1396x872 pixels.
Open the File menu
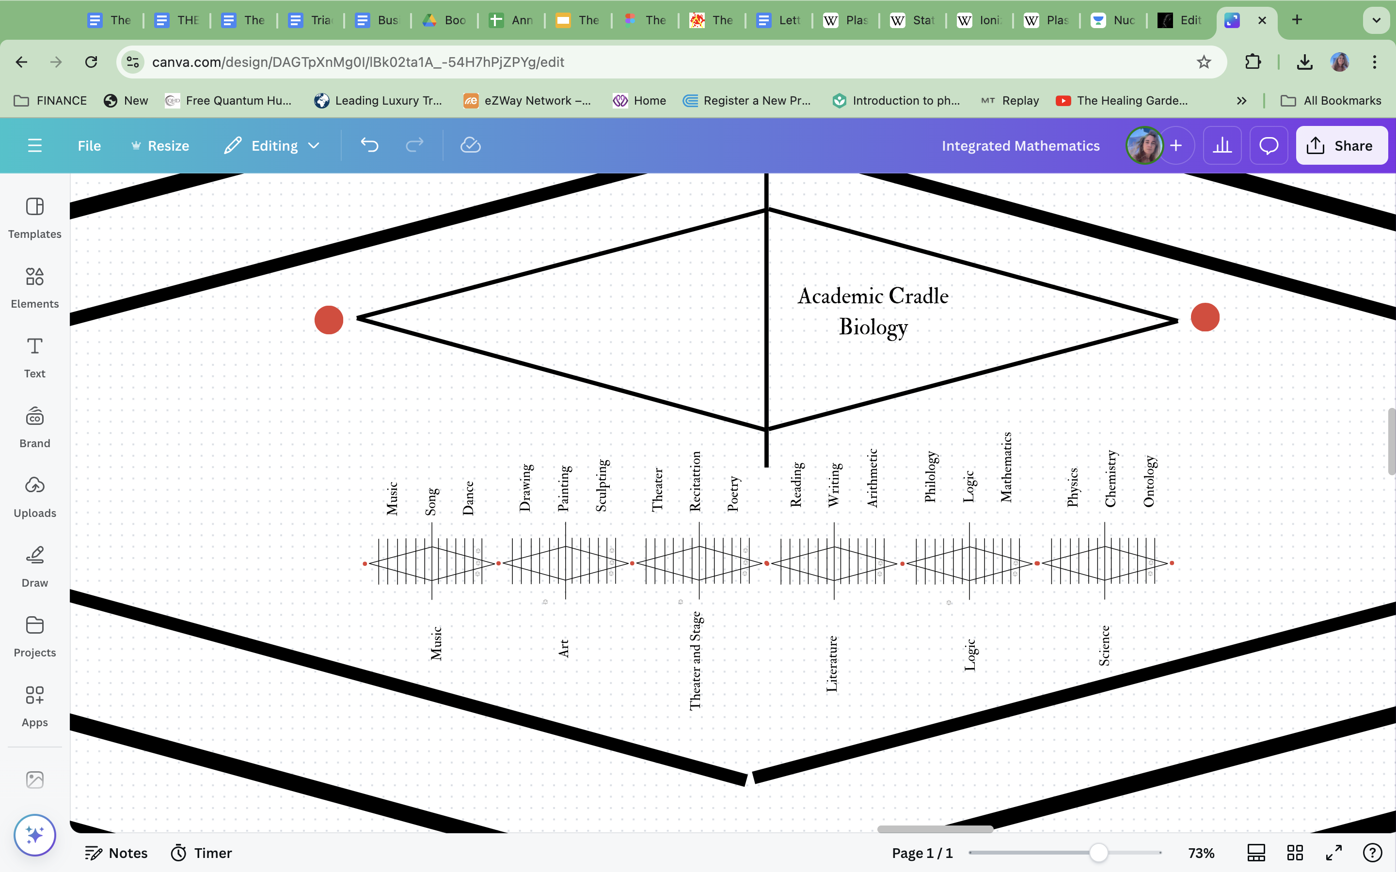point(89,145)
